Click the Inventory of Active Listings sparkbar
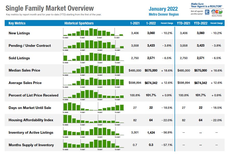 (x=93, y=132)
